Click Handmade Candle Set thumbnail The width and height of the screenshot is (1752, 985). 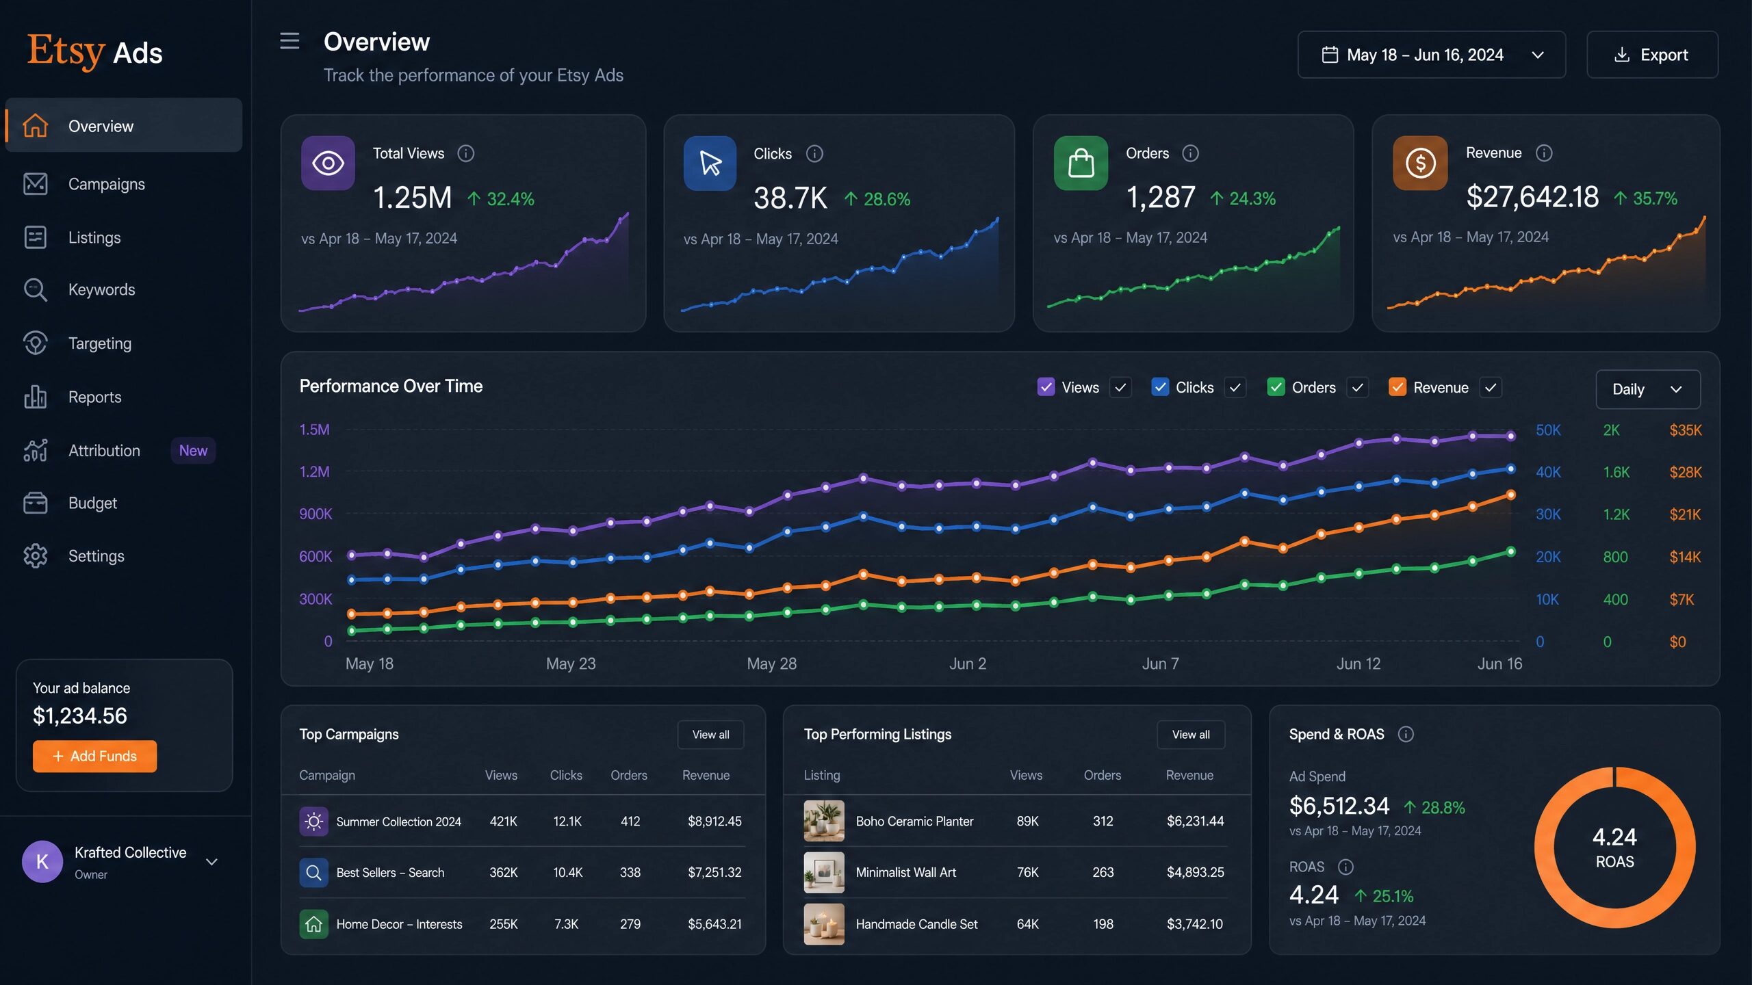click(824, 924)
